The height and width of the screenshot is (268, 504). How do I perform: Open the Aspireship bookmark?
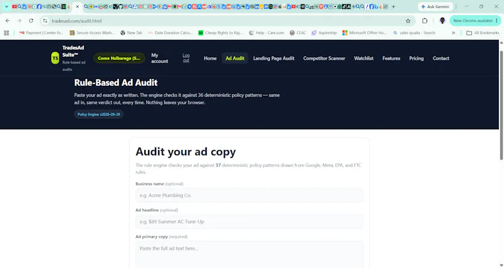[324, 33]
